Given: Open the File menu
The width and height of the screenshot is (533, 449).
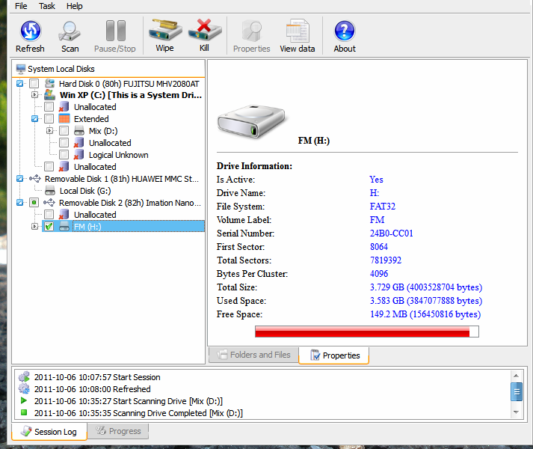Looking at the screenshot, I should tap(21, 6).
